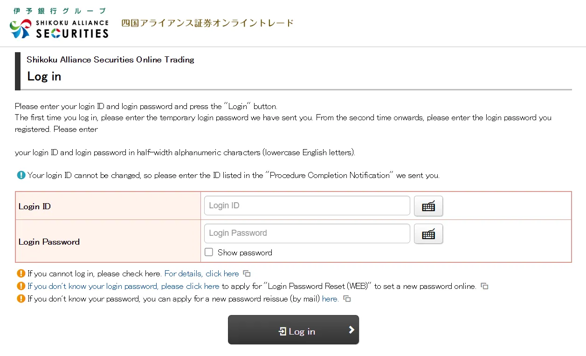
Task: Focus the Login ID input field
Action: 307,205
